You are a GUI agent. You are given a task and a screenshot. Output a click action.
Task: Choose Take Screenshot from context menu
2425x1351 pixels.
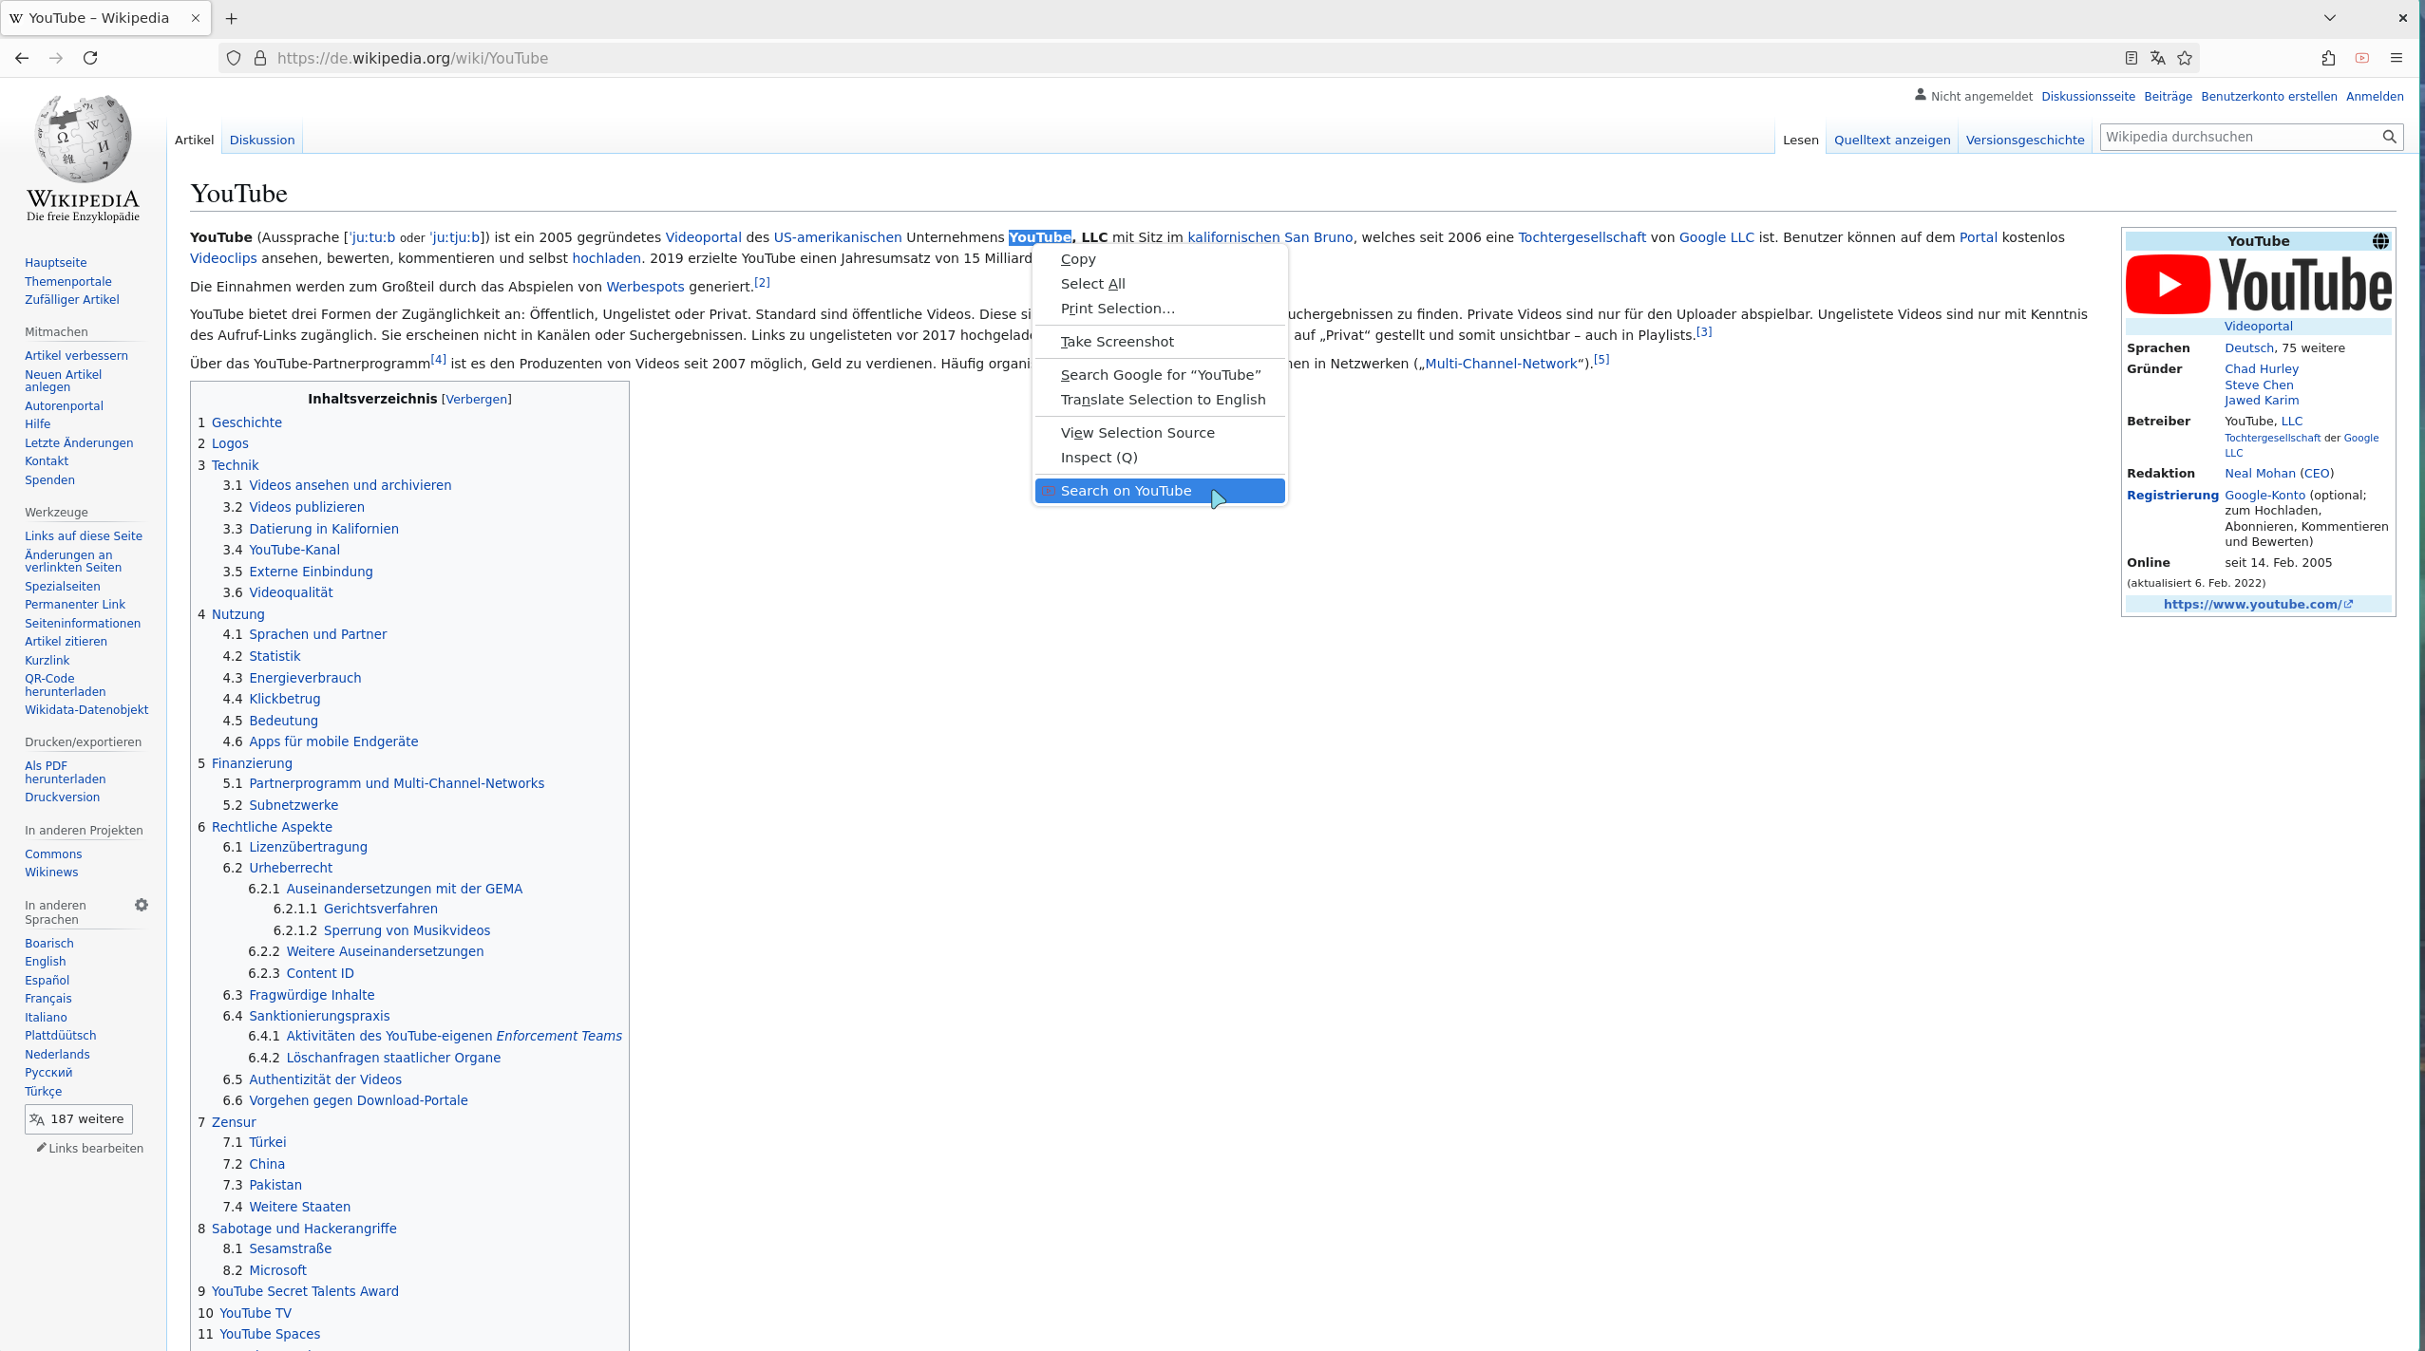click(x=1160, y=342)
